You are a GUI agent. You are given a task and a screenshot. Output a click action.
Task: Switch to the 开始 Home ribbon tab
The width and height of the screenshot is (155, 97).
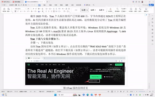pos(39,5)
